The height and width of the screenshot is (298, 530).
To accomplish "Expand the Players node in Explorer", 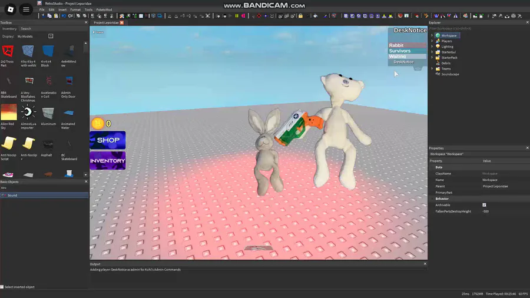I will point(432,41).
